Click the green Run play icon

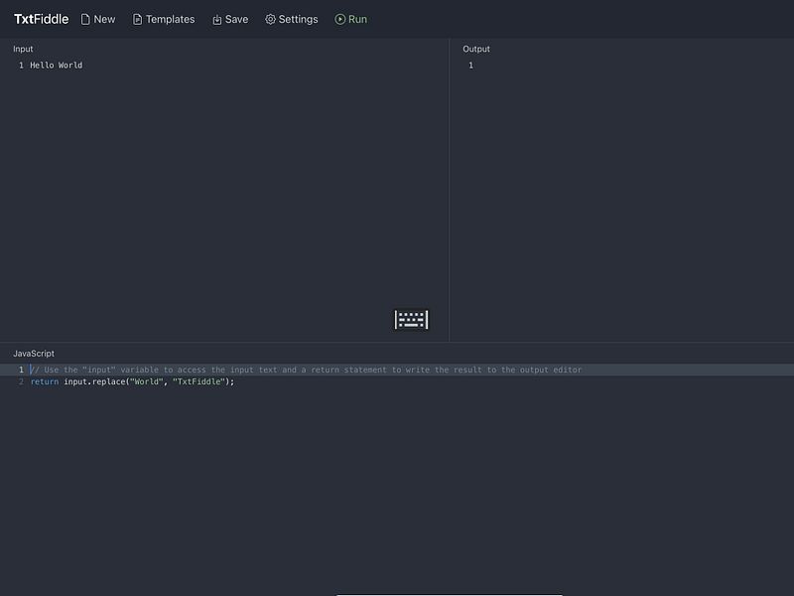coord(340,19)
